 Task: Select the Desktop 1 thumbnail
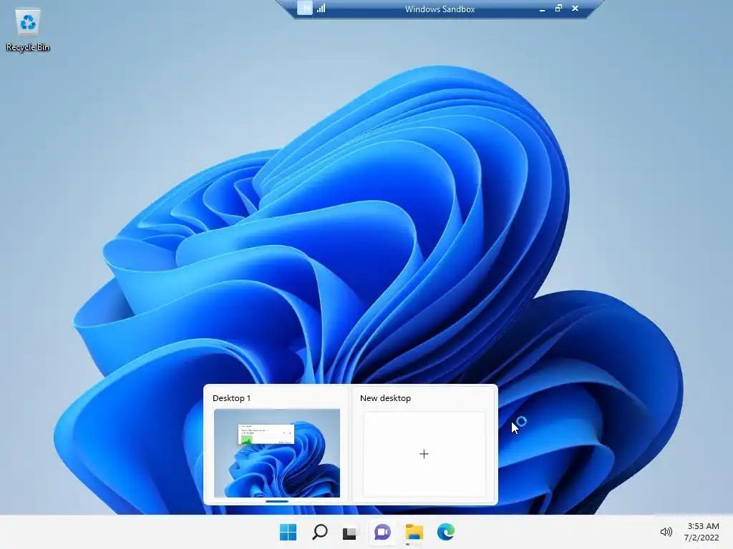277,452
